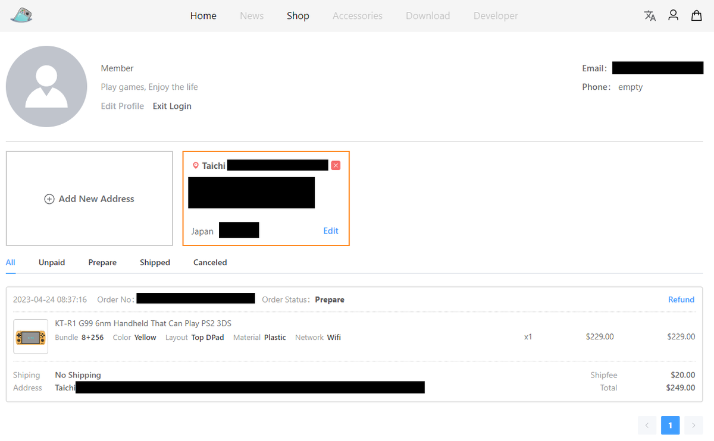The height and width of the screenshot is (441, 714).
Task: Go to the Home menu
Action: click(x=203, y=16)
